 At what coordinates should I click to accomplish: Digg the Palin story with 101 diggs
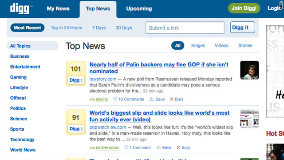(76, 80)
